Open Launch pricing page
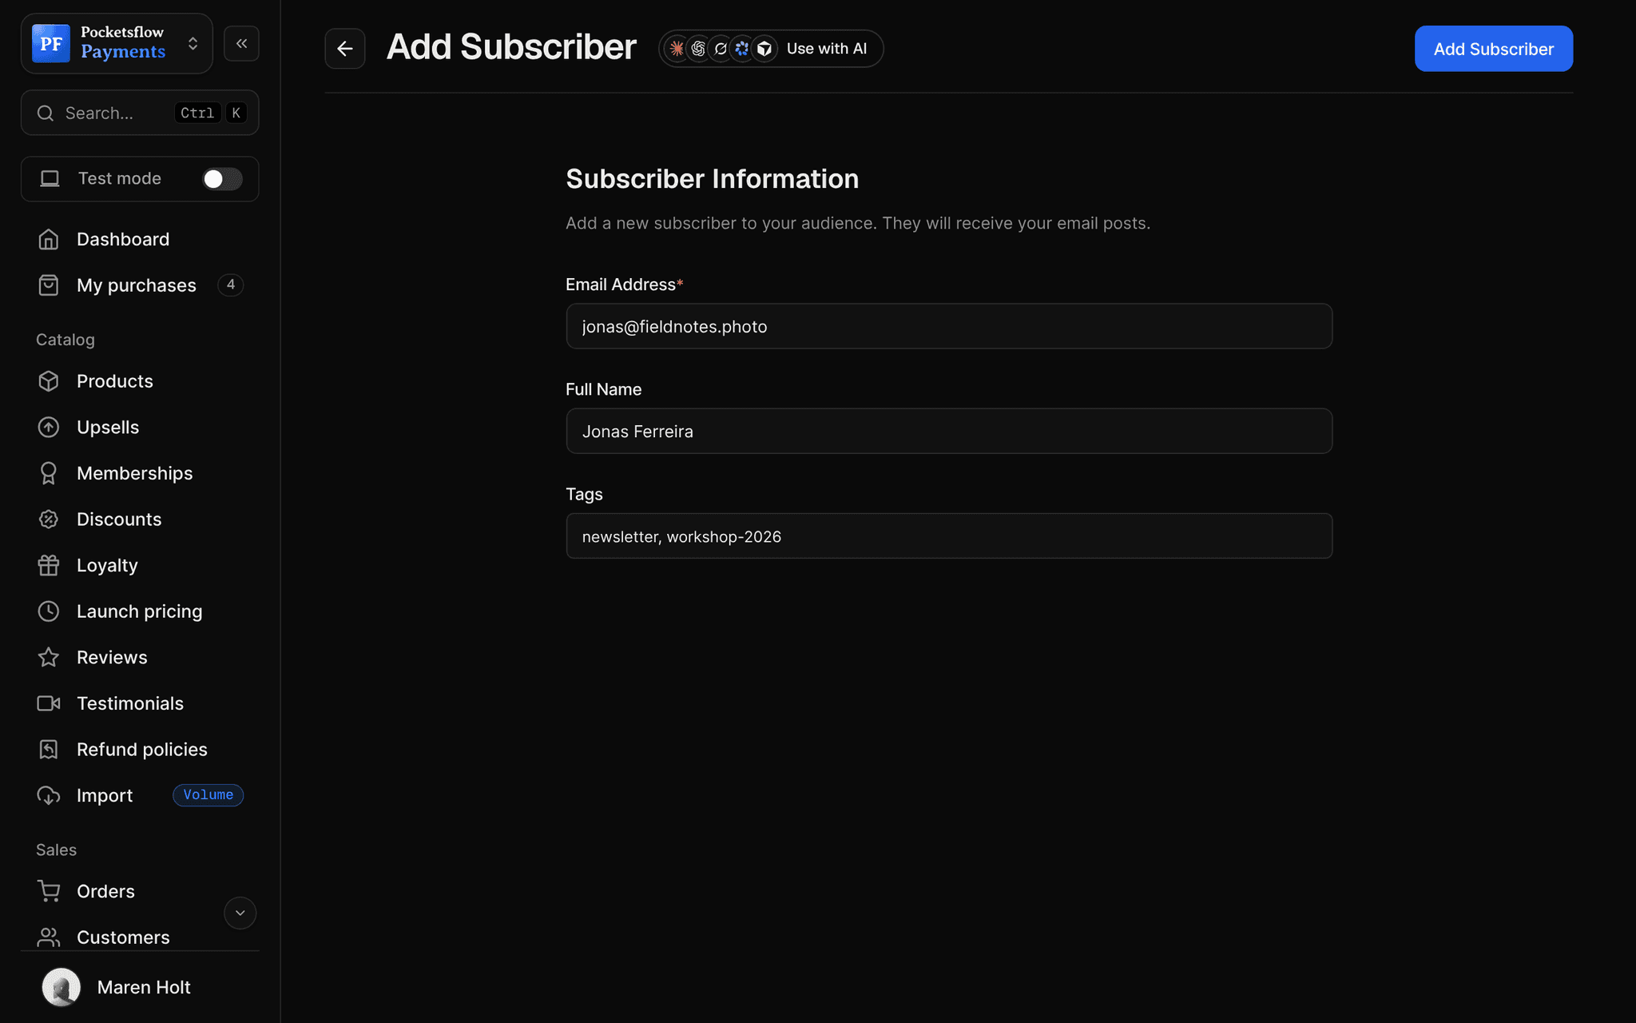1636x1023 pixels. pyautogui.click(x=140, y=611)
